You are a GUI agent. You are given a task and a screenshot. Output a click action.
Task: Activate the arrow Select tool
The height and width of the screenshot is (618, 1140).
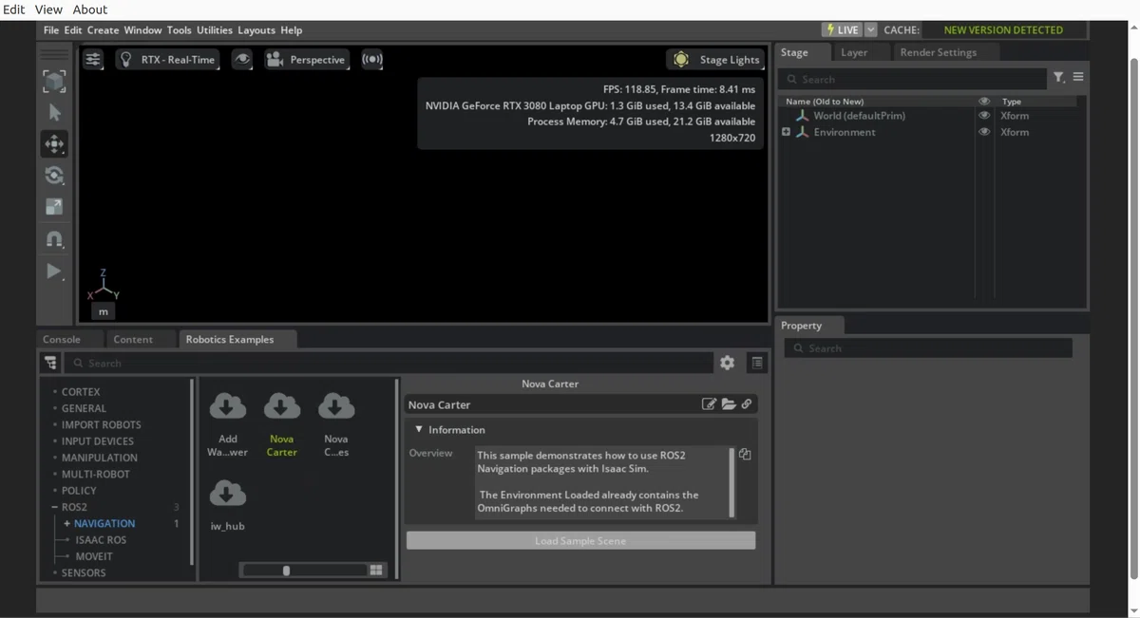[x=54, y=113]
